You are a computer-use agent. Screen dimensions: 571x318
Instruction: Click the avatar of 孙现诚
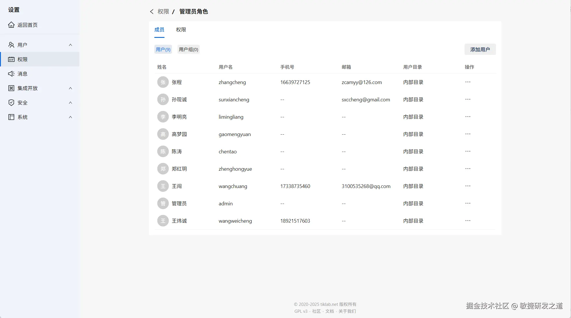163,99
